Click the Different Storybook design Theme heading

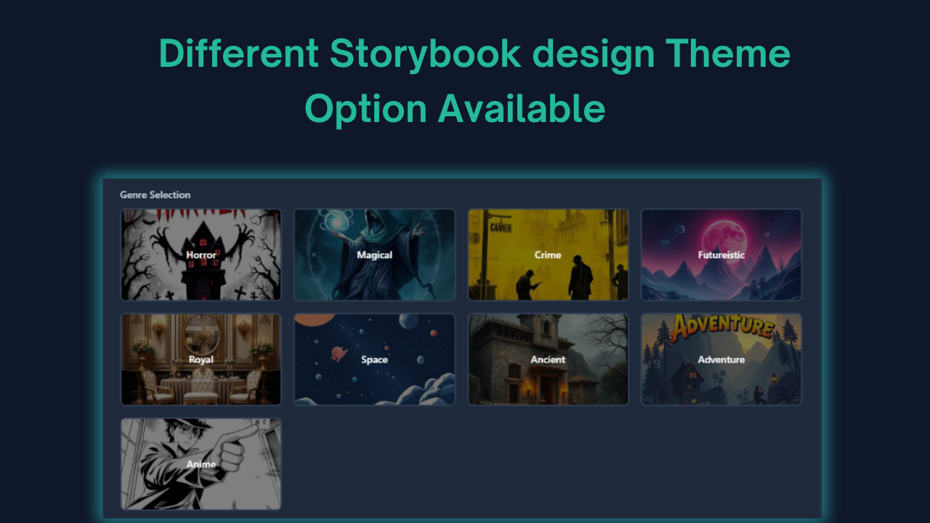474,54
